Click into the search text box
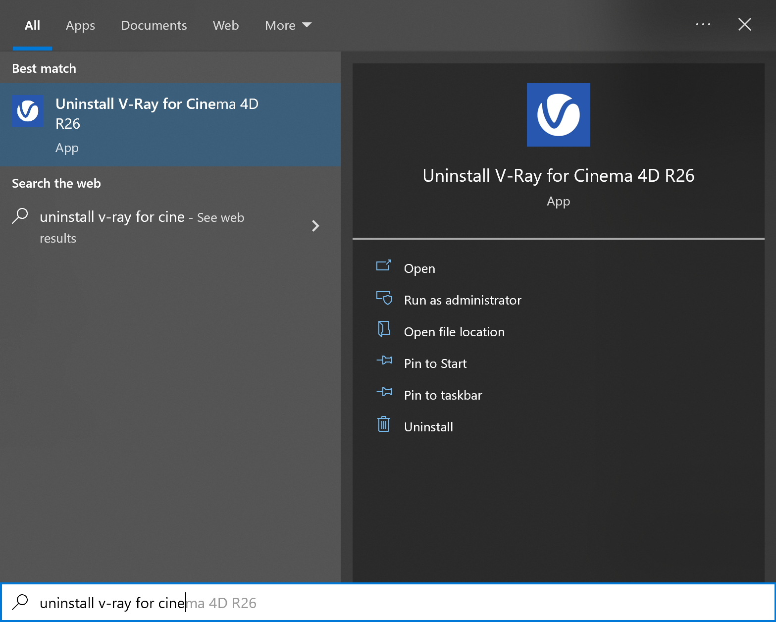This screenshot has width=776, height=622. [388, 603]
